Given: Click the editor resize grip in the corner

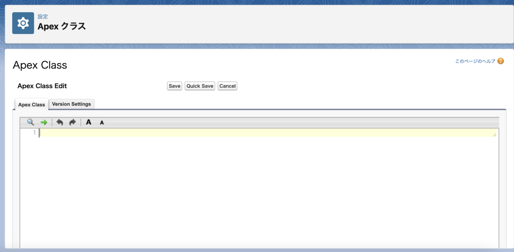Looking at the screenshot, I should point(493,134).
